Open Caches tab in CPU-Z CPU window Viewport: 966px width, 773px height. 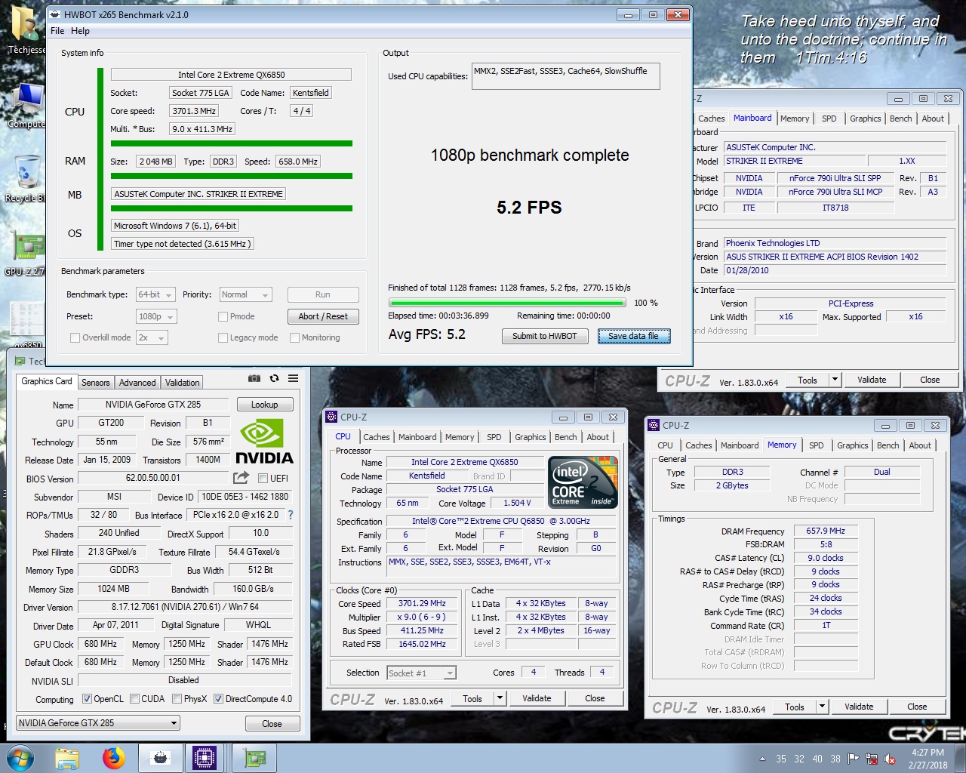(x=377, y=437)
